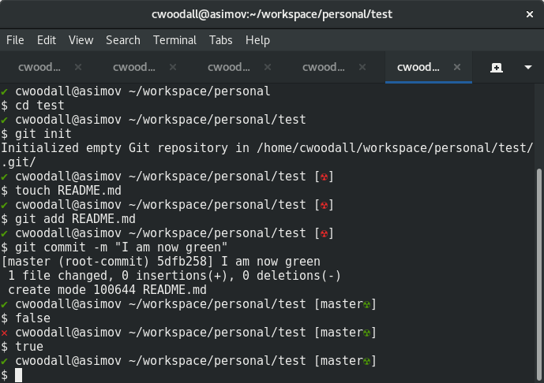This screenshot has width=544, height=383.
Task: Open the Tabs menu
Action: coord(220,40)
